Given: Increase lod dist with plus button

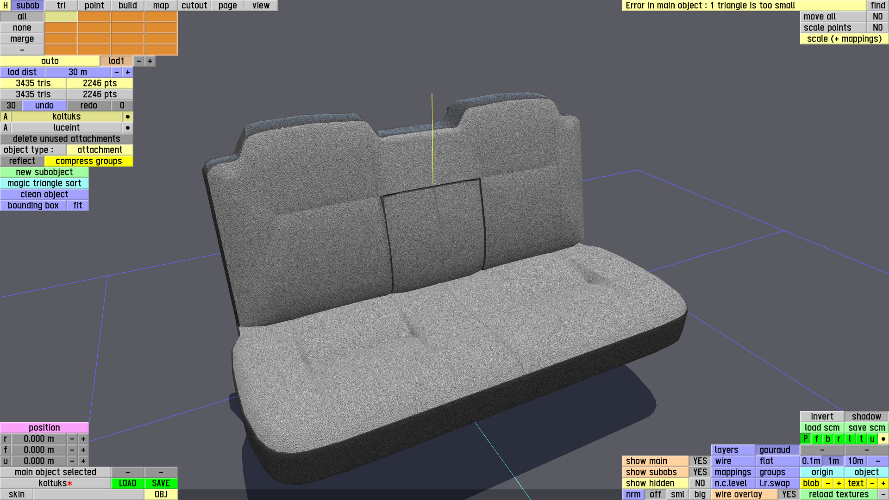Looking at the screenshot, I should (x=128, y=72).
